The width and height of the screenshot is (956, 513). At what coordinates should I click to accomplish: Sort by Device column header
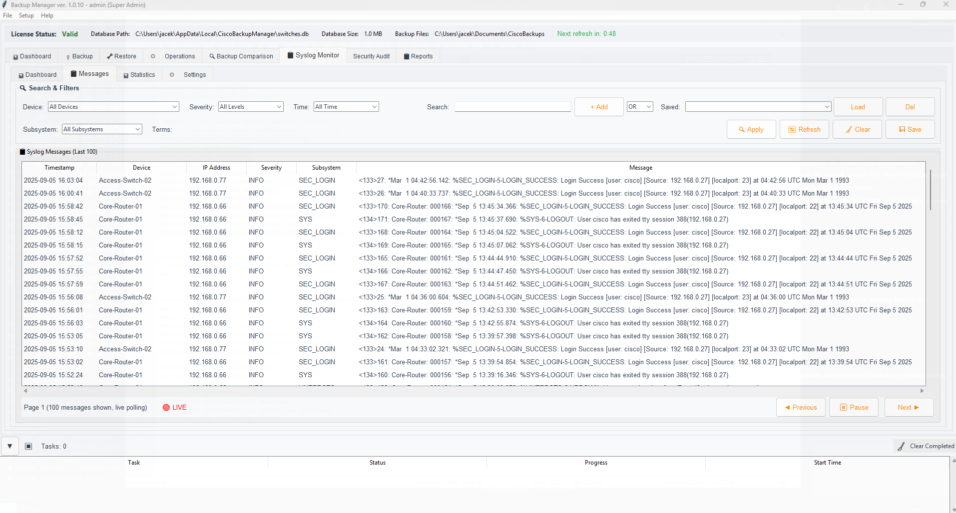click(141, 168)
